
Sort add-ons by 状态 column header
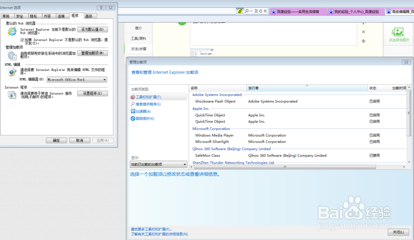(379, 88)
